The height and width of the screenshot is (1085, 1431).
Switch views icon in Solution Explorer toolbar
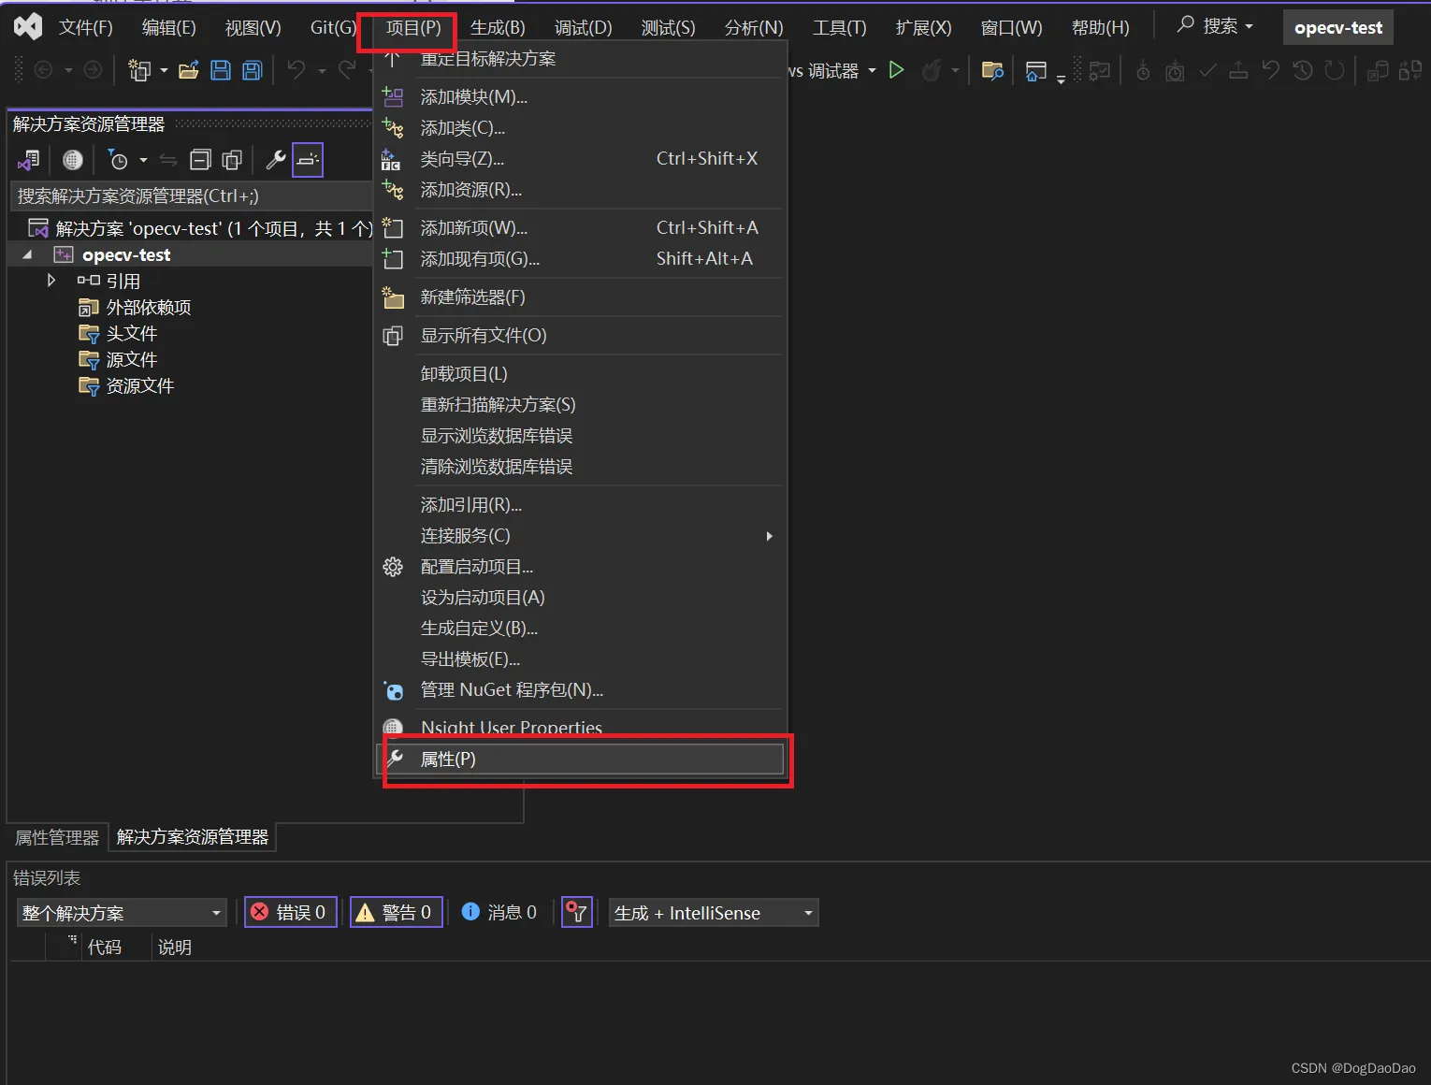point(29,160)
